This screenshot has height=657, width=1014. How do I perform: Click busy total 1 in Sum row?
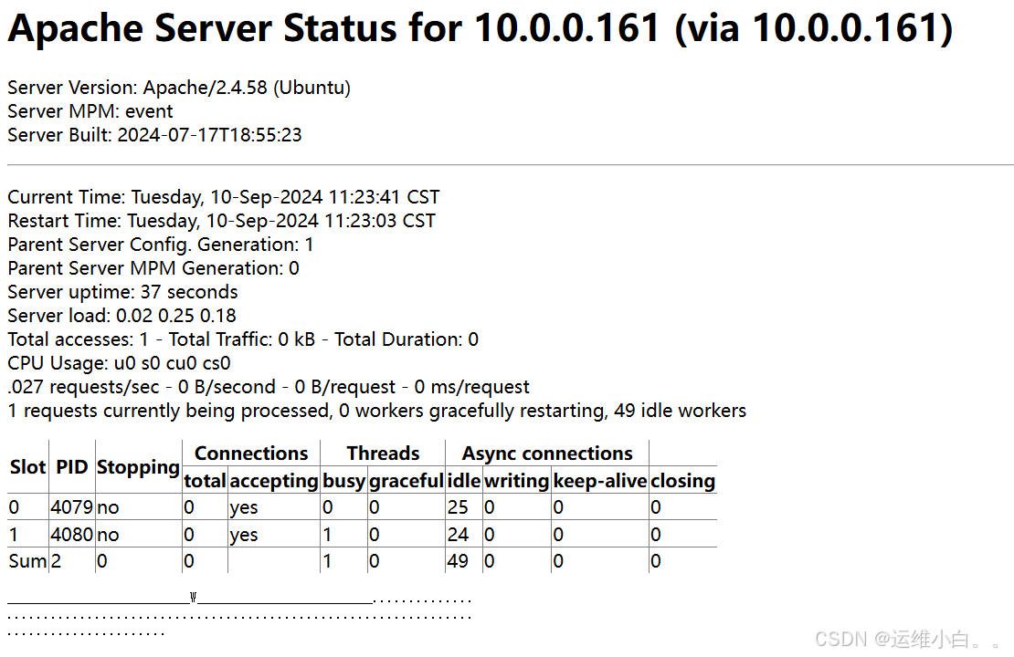click(x=327, y=561)
